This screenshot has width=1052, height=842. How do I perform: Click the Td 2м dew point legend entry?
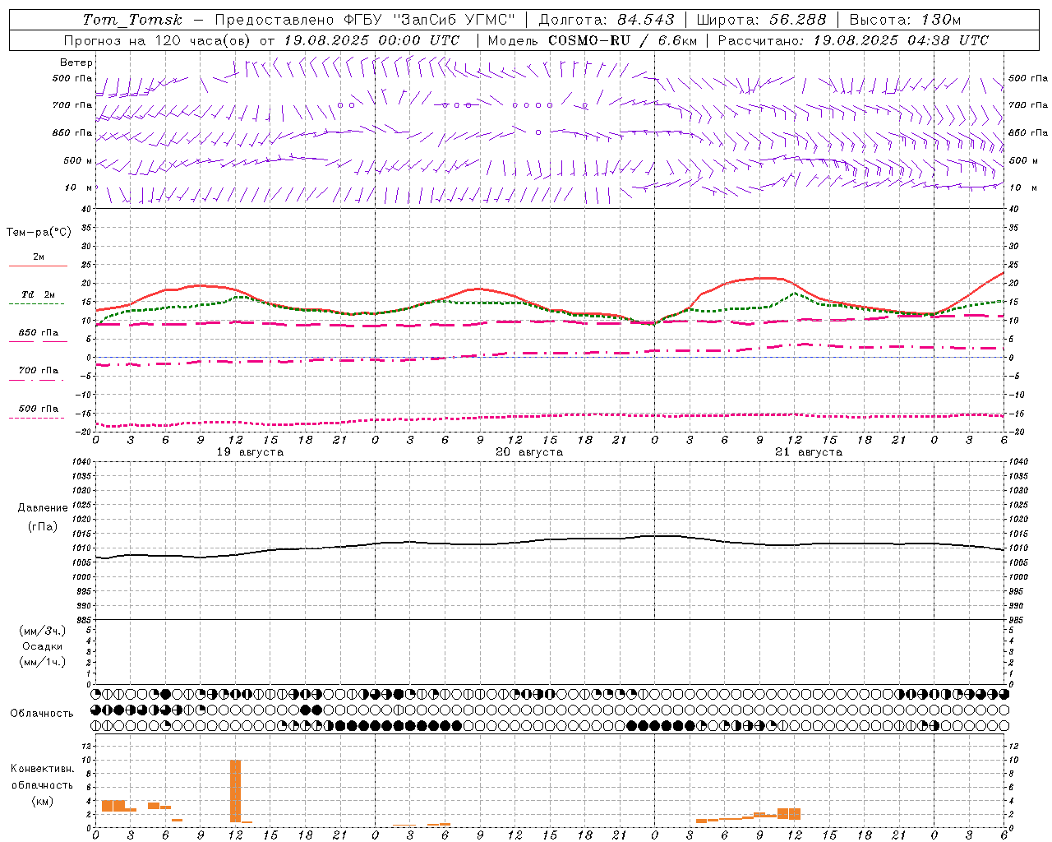(x=38, y=298)
